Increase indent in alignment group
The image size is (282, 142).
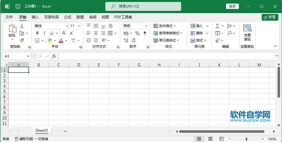tap(96, 40)
